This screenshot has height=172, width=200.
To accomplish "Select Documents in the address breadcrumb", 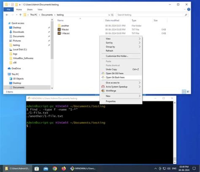I will click(47, 15).
